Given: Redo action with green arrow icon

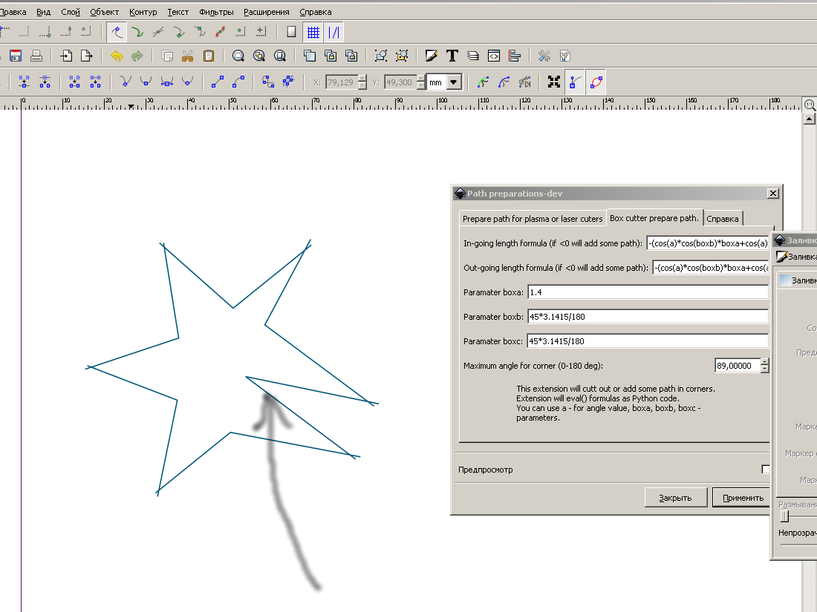Looking at the screenshot, I should [137, 56].
